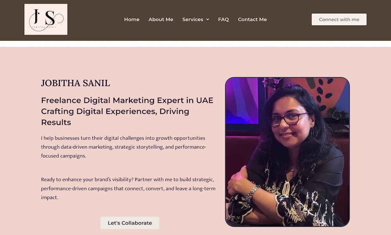Image resolution: width=391 pixels, height=235 pixels.
Task: Open the About Me menu item
Action: [161, 20]
